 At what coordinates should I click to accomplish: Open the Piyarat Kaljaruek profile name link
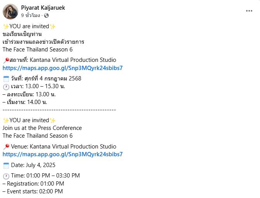point(48,8)
